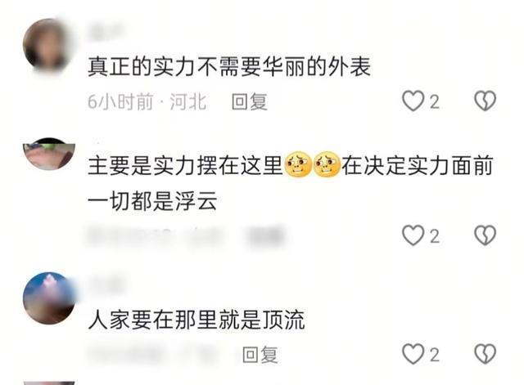Like the comment 人家要在那里就是顶流
This screenshot has height=385, width=524.
pos(413,354)
